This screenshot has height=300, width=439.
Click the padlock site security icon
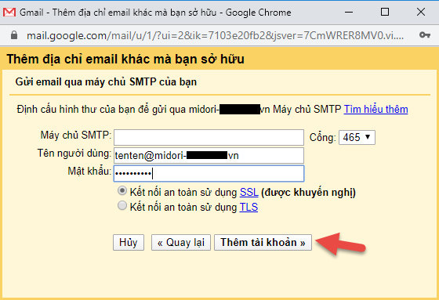[14, 35]
